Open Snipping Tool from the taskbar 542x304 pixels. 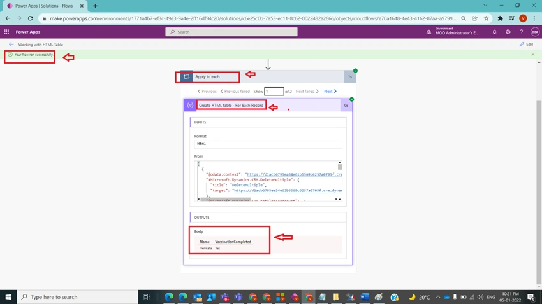click(x=351, y=297)
